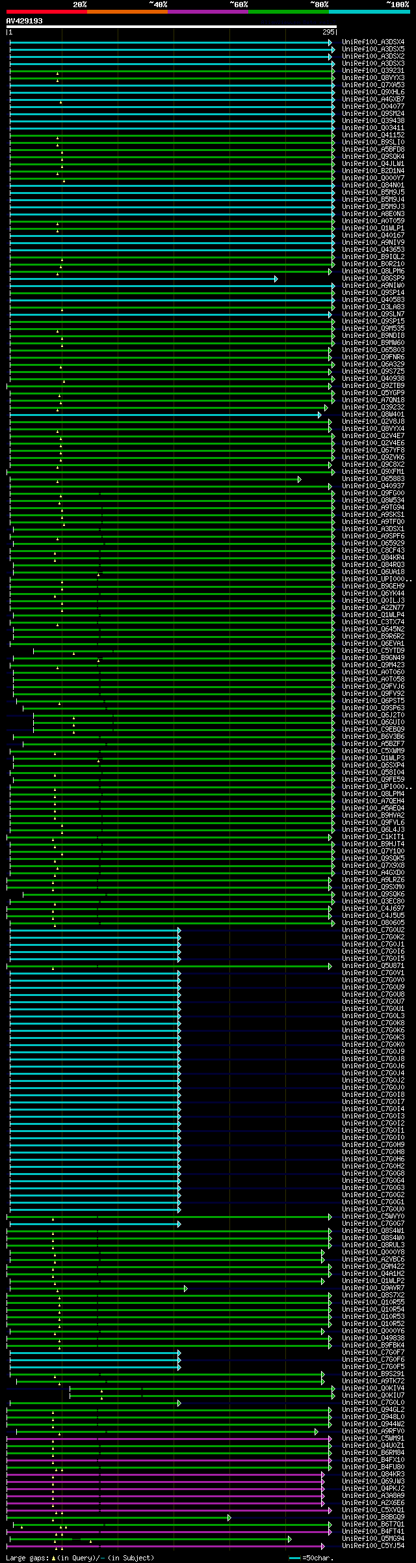Screen dimensions: 416x1563
Task: Select the UniRef100_Q41152 label
Action: pos(373,135)
